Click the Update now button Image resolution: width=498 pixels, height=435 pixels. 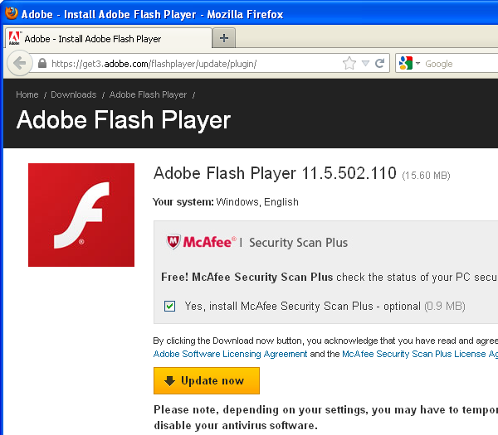(207, 380)
